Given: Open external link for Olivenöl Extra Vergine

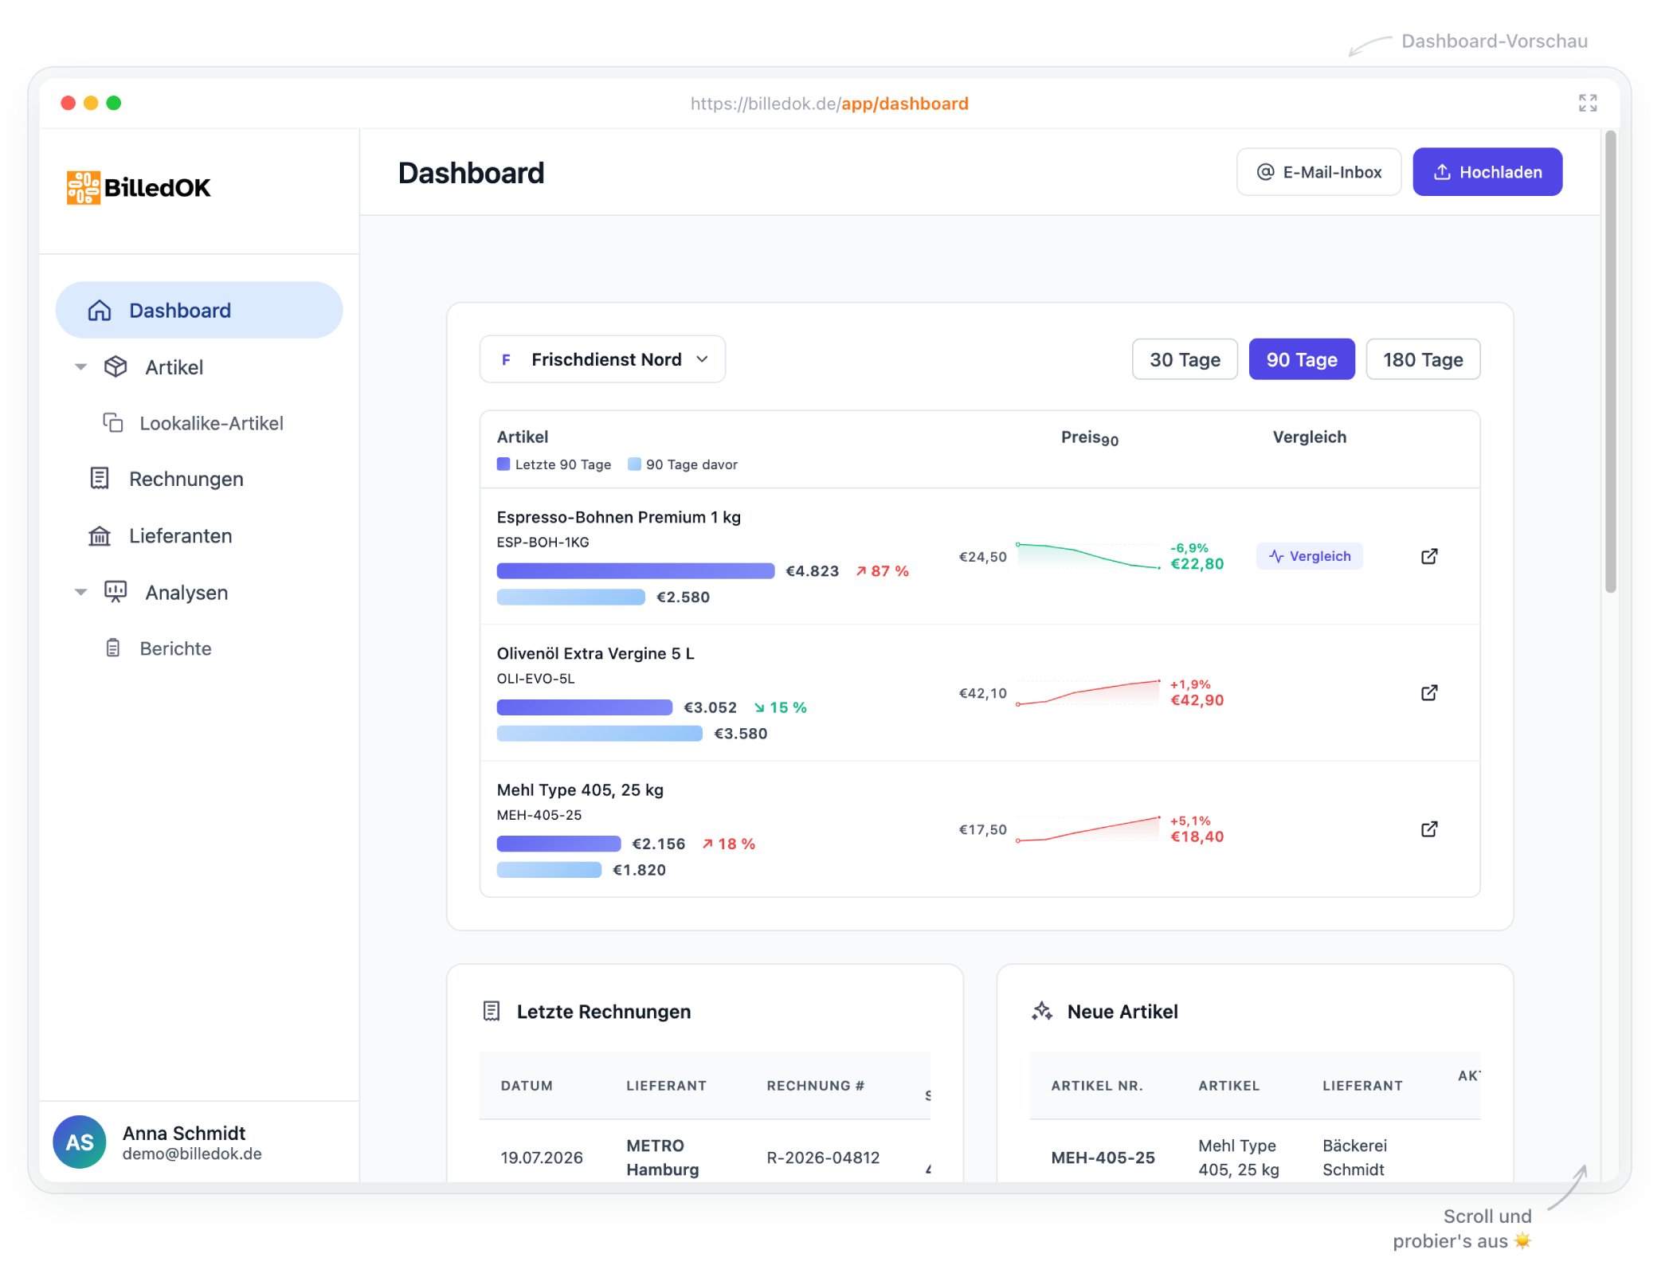Looking at the screenshot, I should 1429,692.
